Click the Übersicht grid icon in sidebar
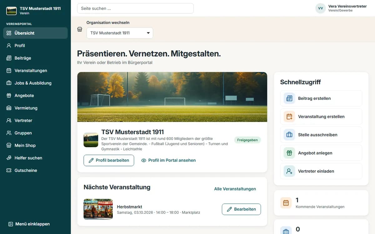 point(9,33)
